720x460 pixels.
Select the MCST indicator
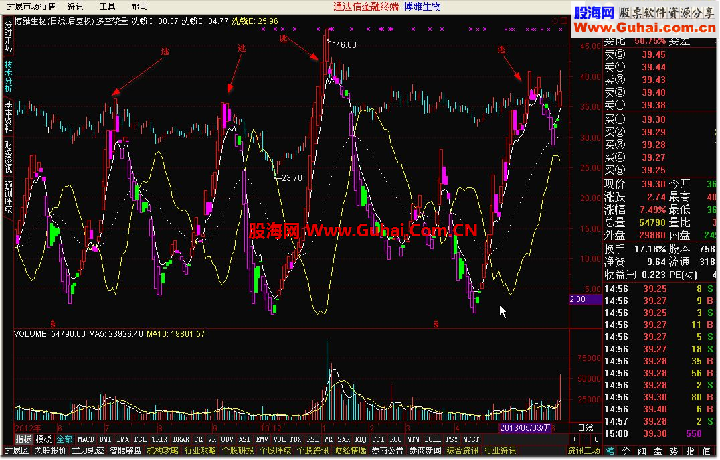(471, 439)
